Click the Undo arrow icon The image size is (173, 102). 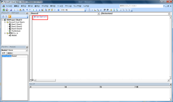pyautogui.click(x=27, y=10)
